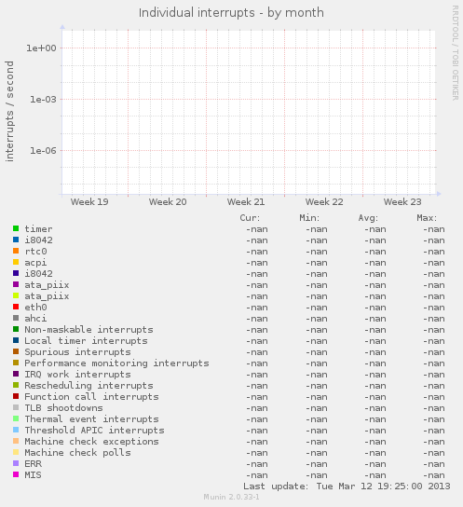Viewport: 463px width, 507px height.
Task: Click the magenta MIS legend swatch
Action: [16, 474]
